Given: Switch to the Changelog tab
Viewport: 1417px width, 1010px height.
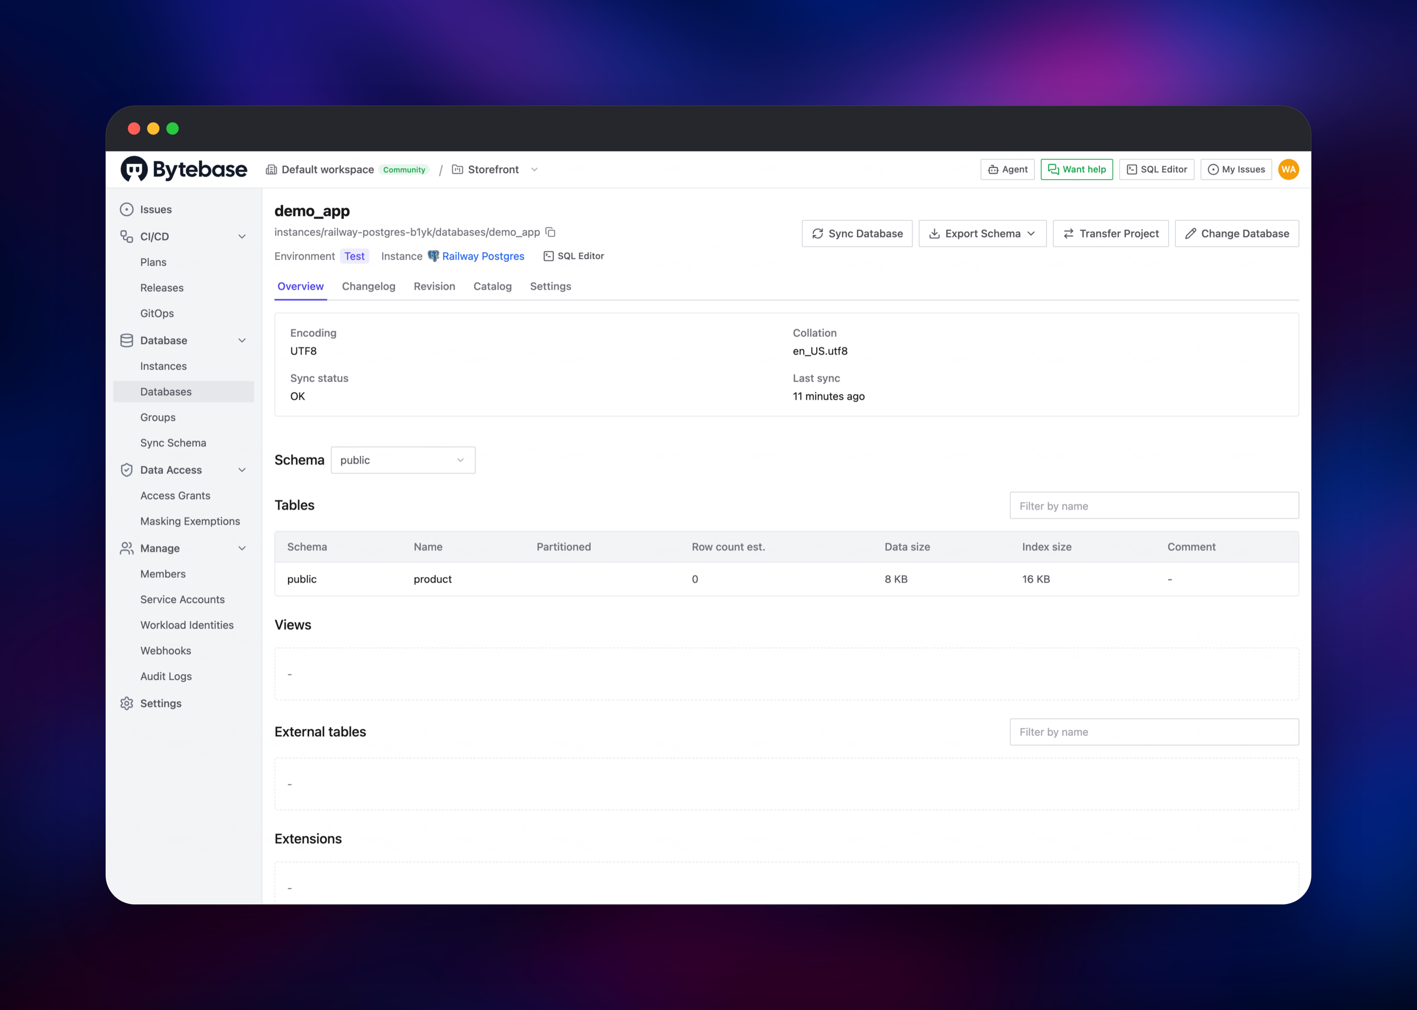Looking at the screenshot, I should pos(369,286).
